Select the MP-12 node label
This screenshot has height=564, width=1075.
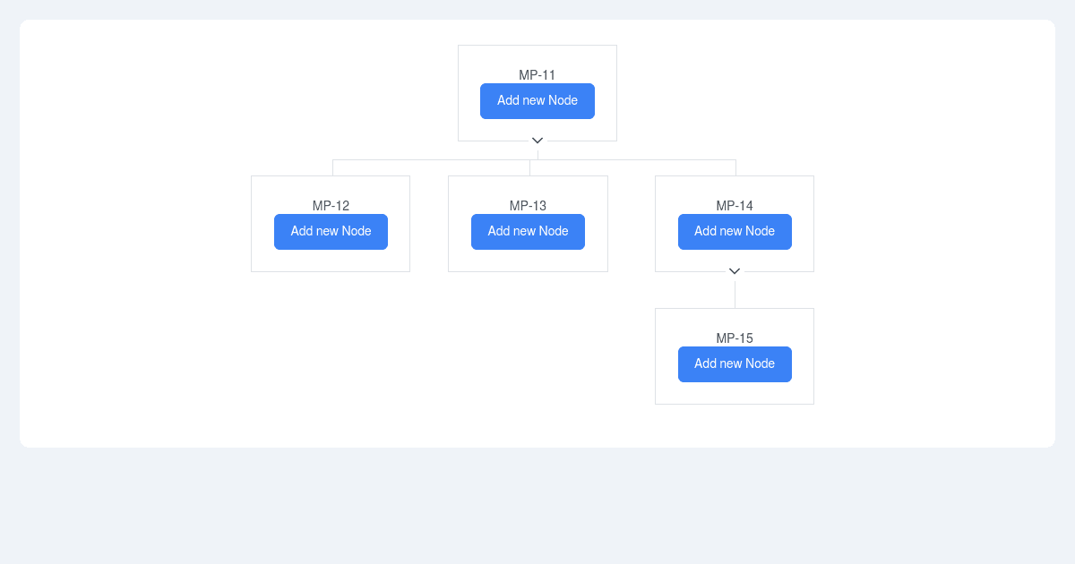(x=331, y=206)
